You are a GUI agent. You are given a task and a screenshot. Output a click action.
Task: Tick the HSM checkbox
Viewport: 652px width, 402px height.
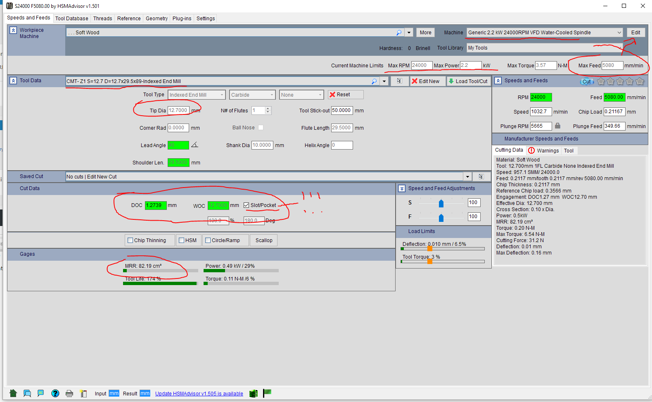point(181,240)
